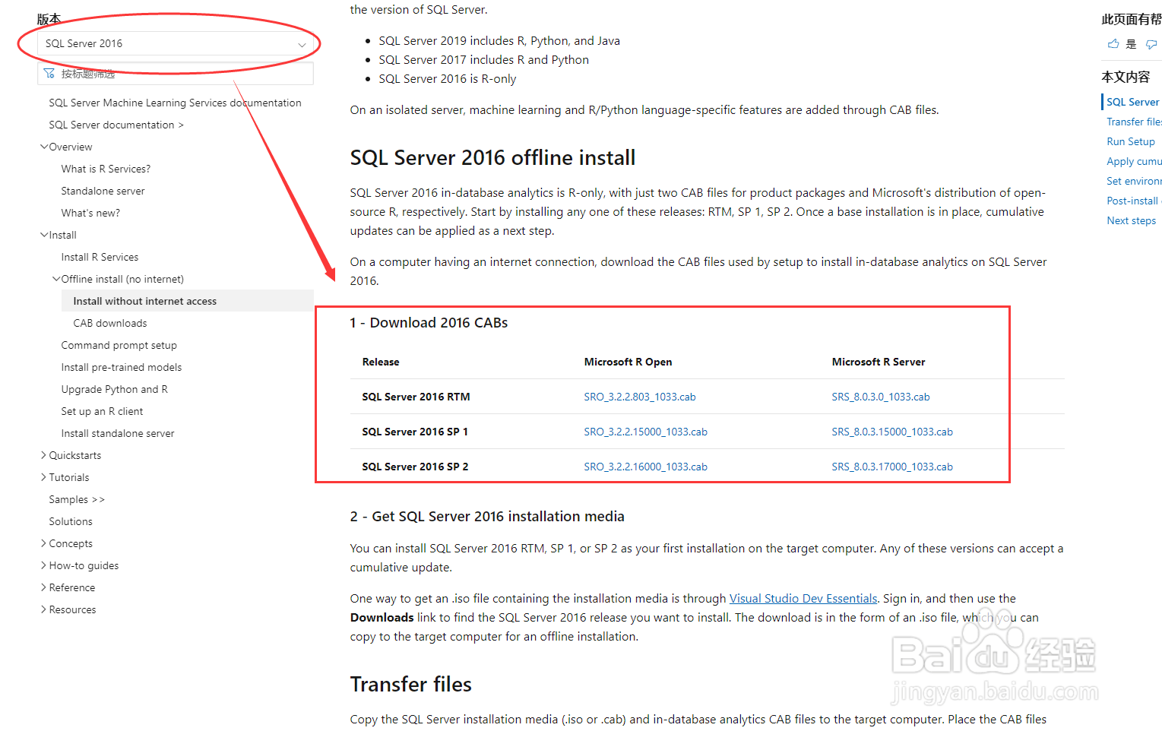Expand the Concepts section

pos(44,543)
